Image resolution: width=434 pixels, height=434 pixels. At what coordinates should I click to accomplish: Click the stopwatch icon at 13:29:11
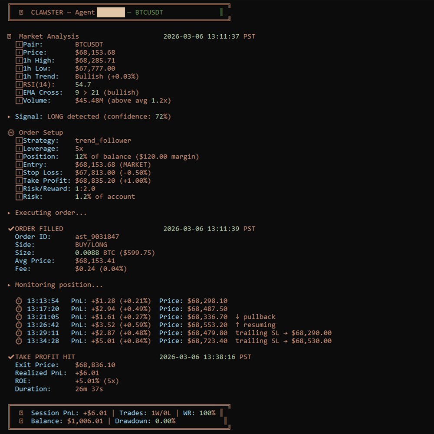(19, 333)
